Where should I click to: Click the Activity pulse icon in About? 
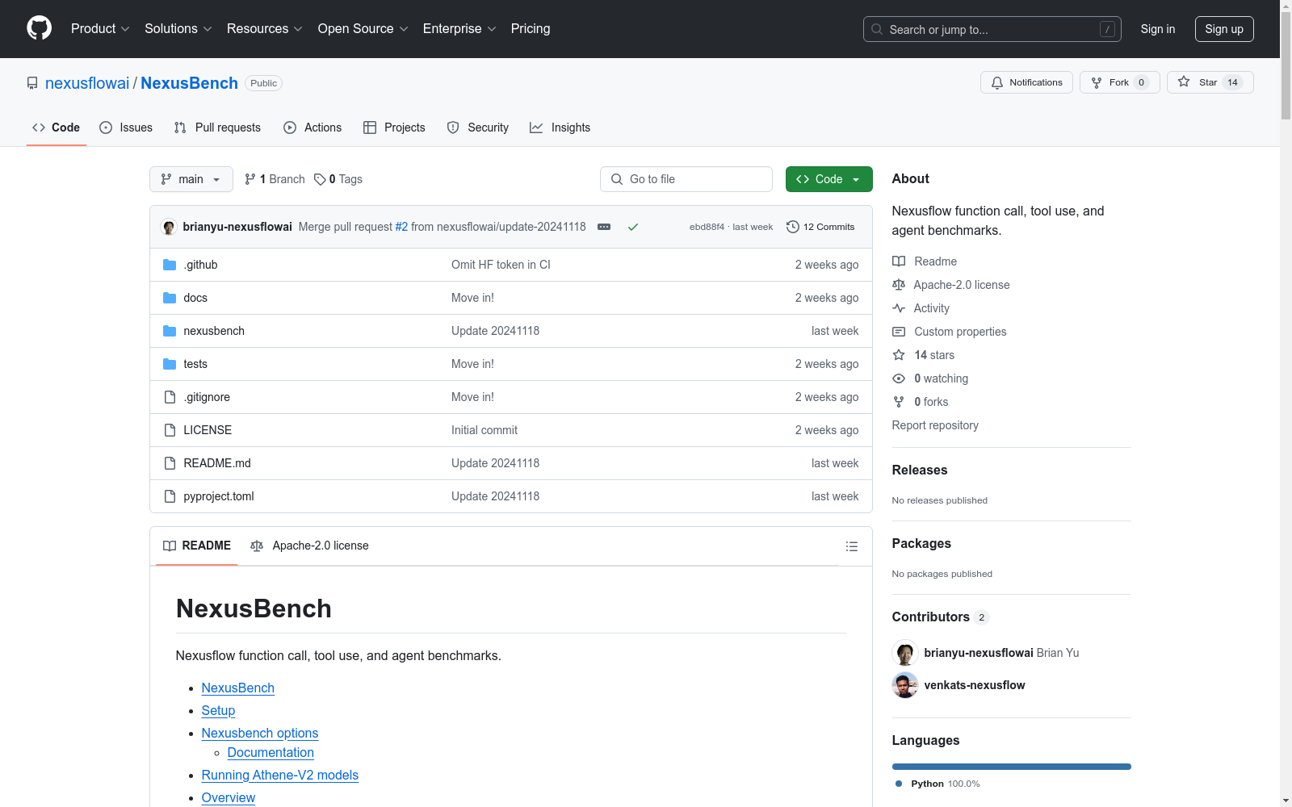pos(899,308)
